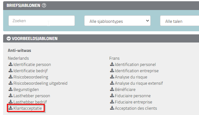Click download icon beside Bénéficiare
The image size is (199, 115).
112,89
